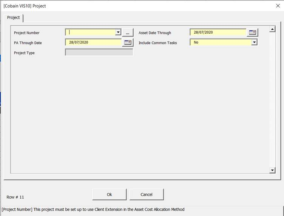The height and width of the screenshot is (216, 284).
Task: Click the Project Number status bar message
Action: [93, 209]
